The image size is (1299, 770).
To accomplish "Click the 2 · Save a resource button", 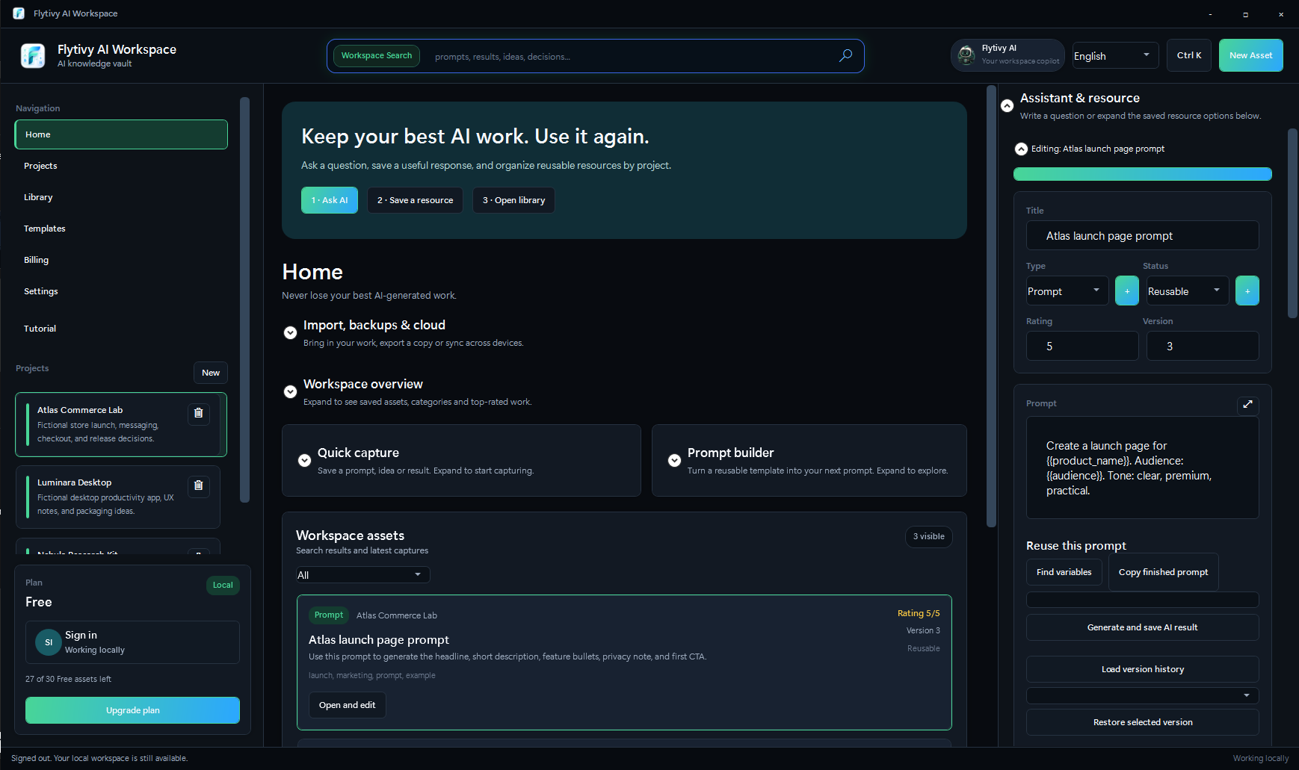I will coord(415,200).
